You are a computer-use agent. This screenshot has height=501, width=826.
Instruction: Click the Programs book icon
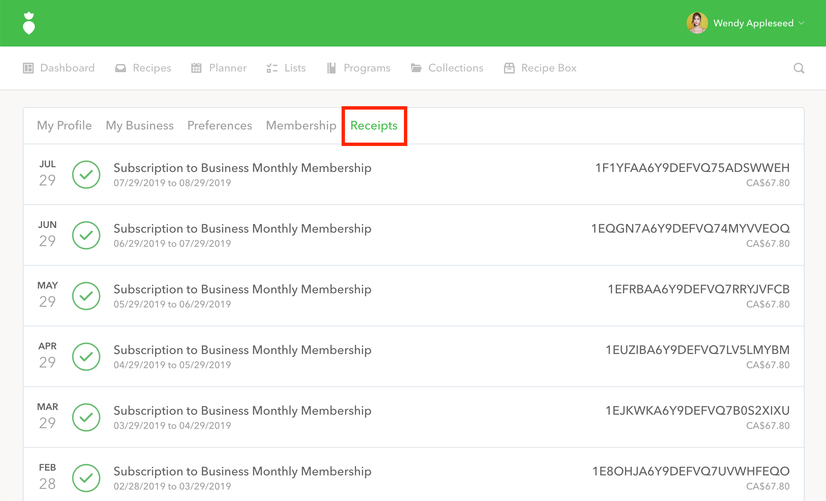pos(331,68)
